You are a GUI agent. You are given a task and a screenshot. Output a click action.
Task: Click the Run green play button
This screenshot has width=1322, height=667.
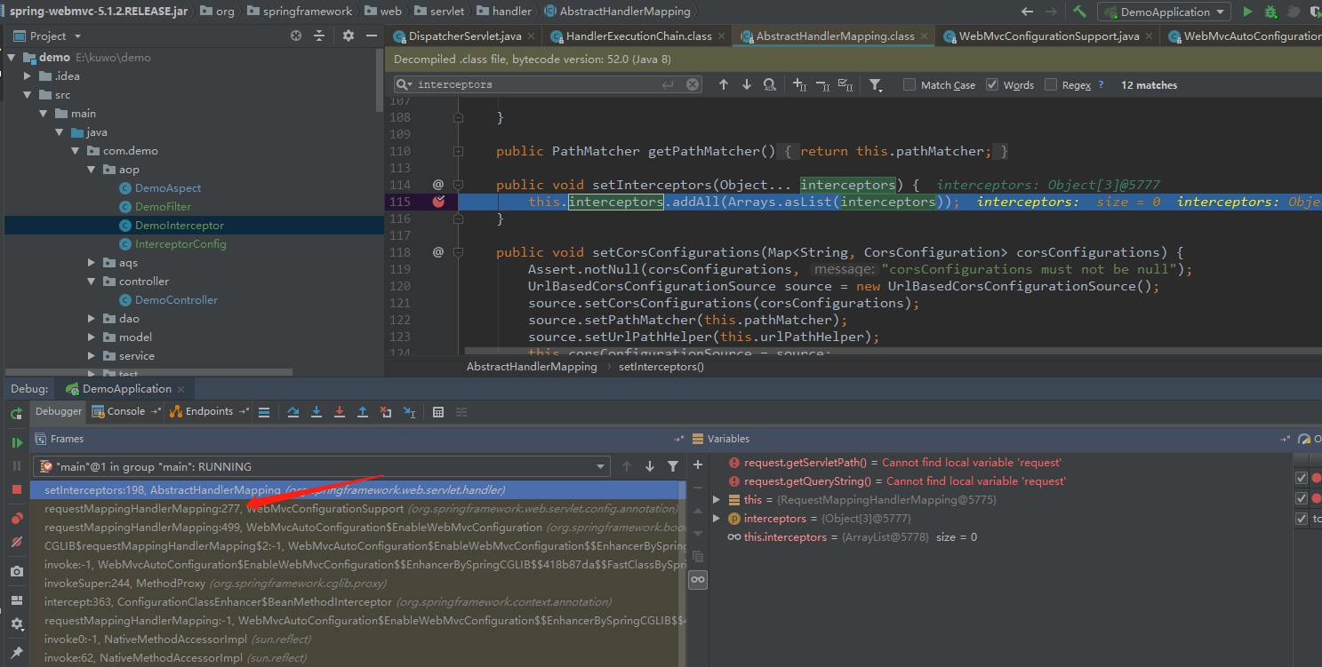click(1247, 11)
